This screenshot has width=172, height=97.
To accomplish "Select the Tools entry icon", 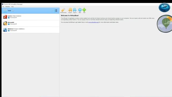I will pyautogui.click(x=5, y=11).
